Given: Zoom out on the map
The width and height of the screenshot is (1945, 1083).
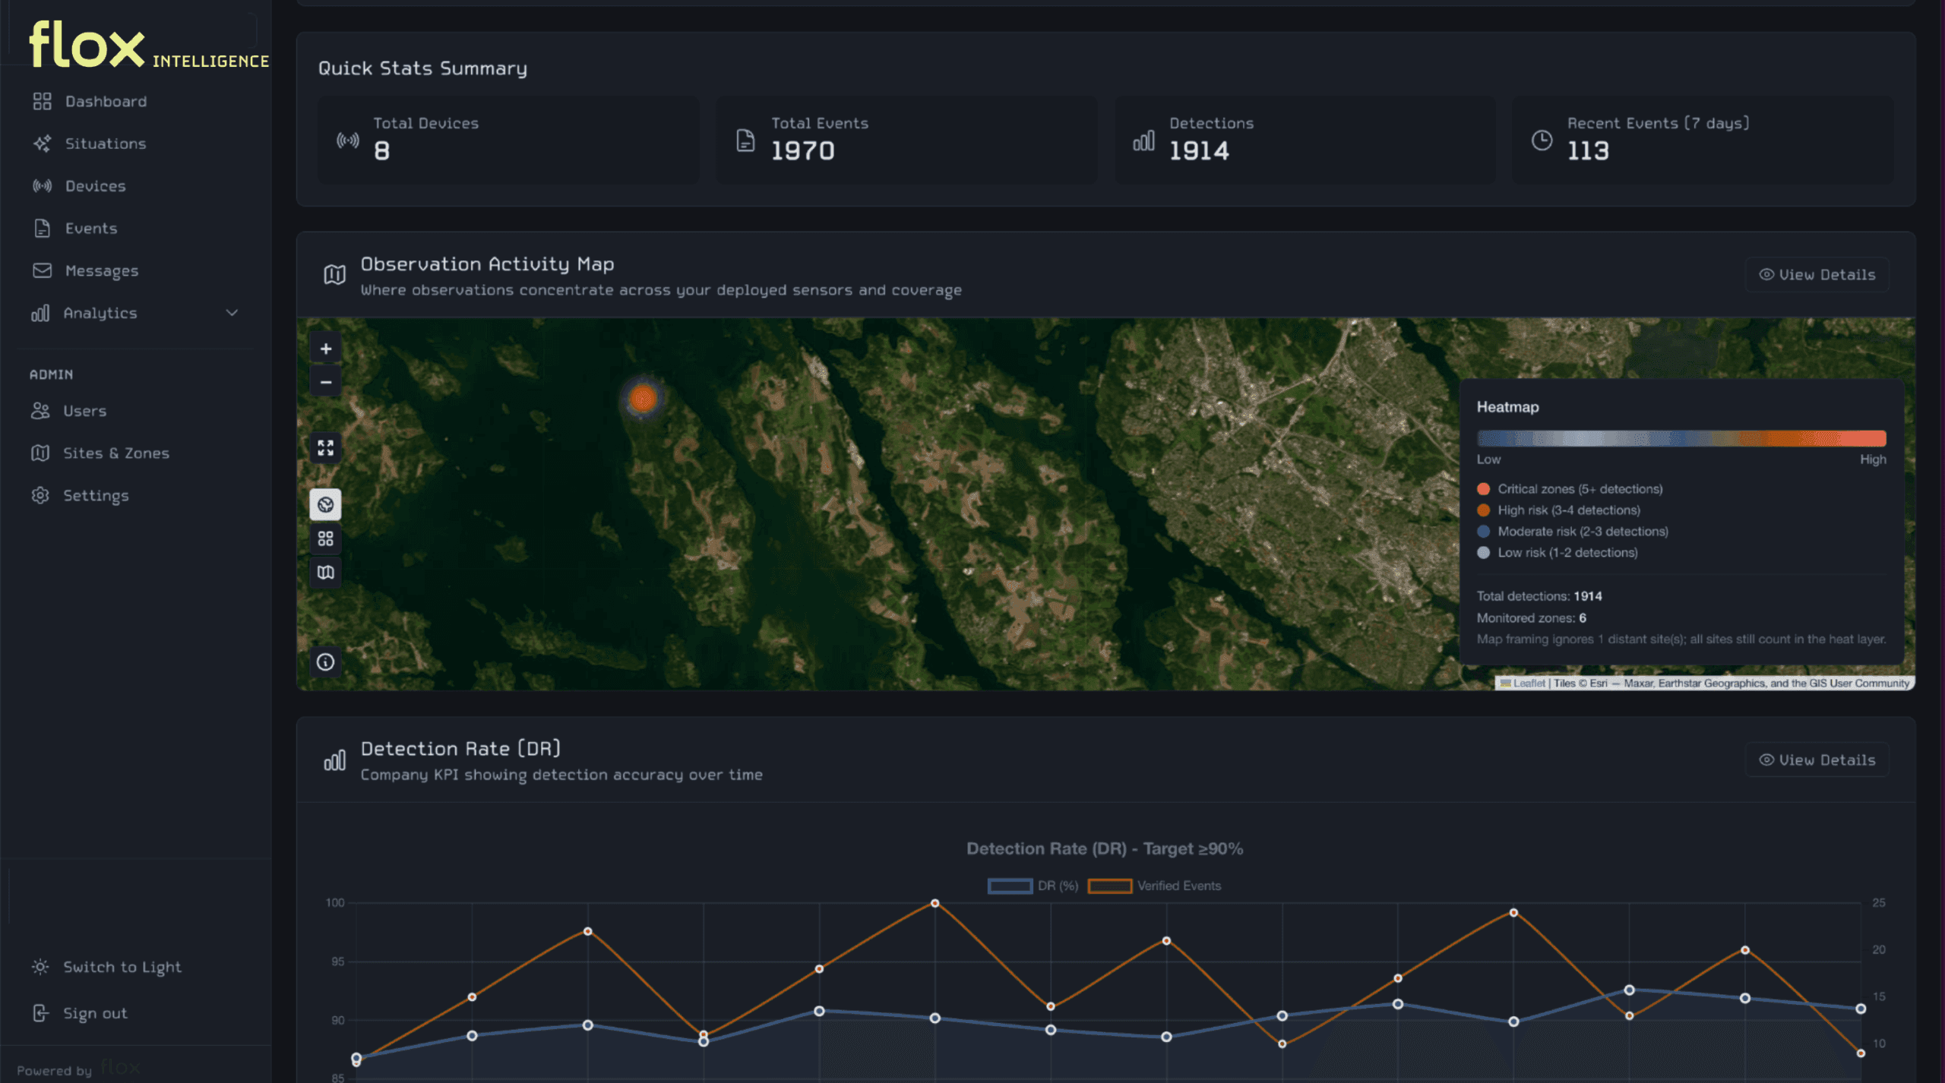Looking at the screenshot, I should pos(326,382).
